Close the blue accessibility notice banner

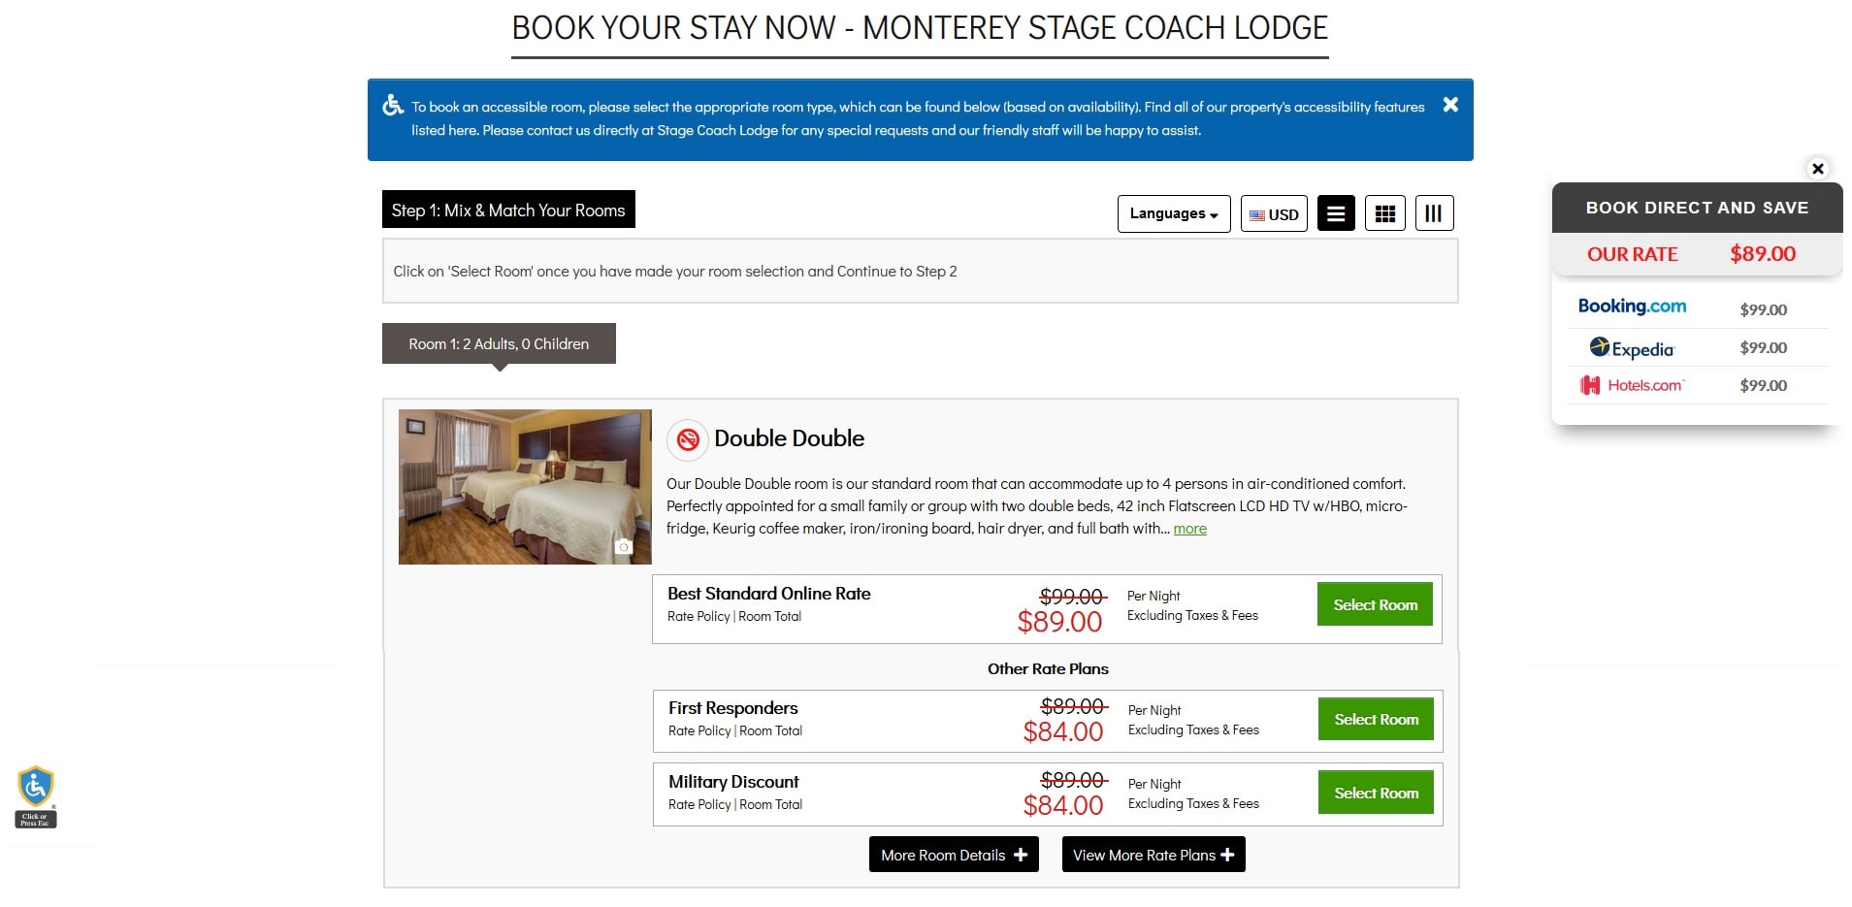point(1450,105)
